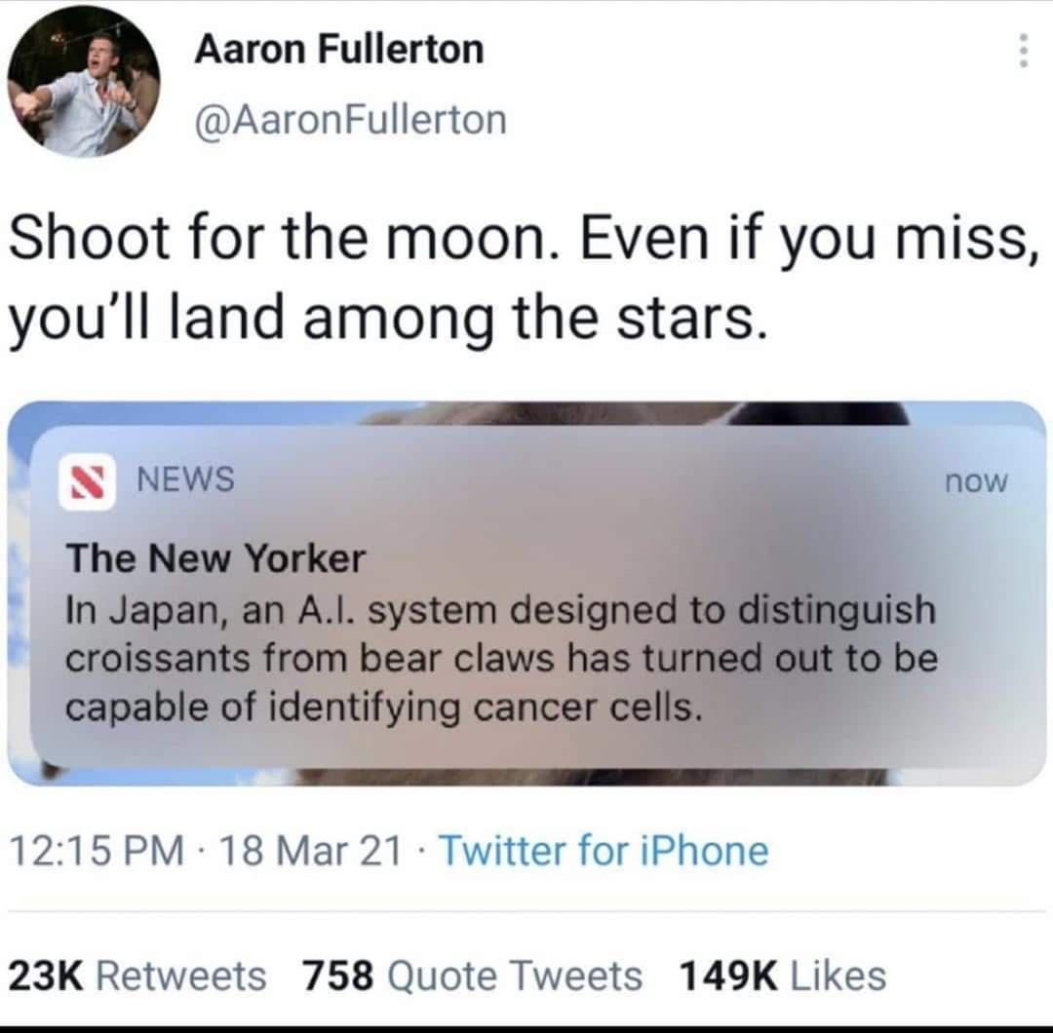Screen dimensions: 1053x1033
Task: Click the NEWS label in the notification
Action: [x=185, y=478]
